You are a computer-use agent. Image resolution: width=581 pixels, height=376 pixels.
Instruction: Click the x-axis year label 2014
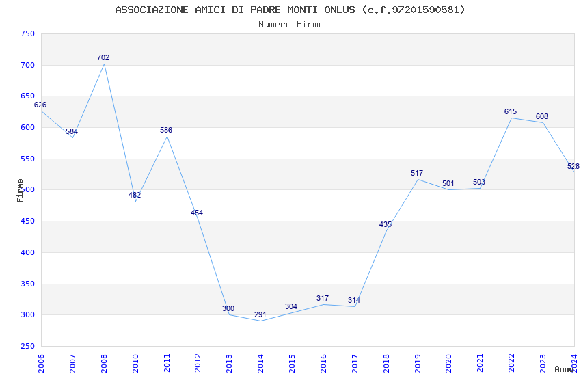(261, 363)
